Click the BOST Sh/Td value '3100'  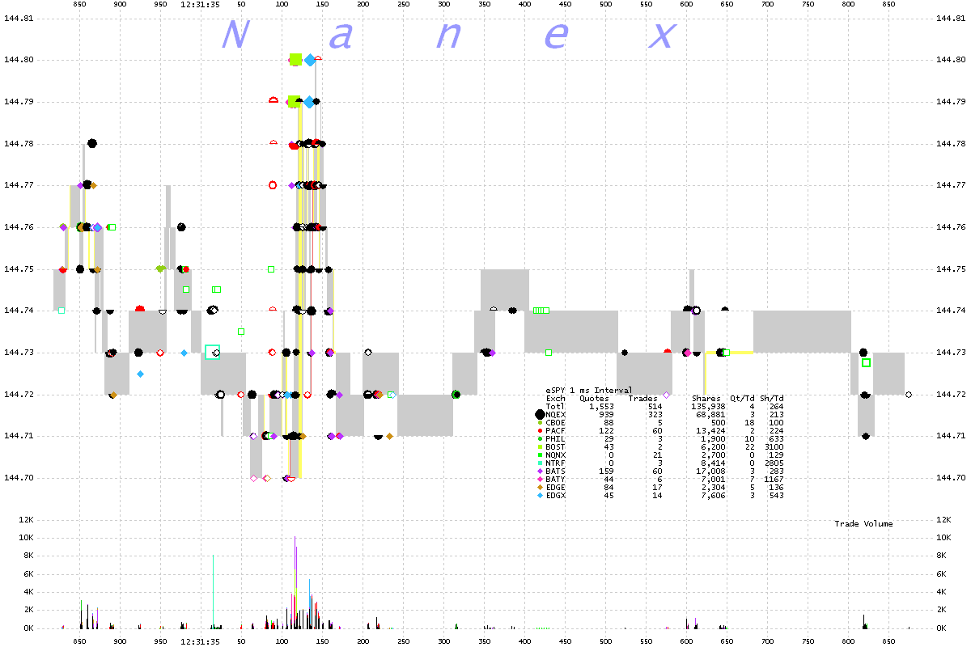click(774, 447)
